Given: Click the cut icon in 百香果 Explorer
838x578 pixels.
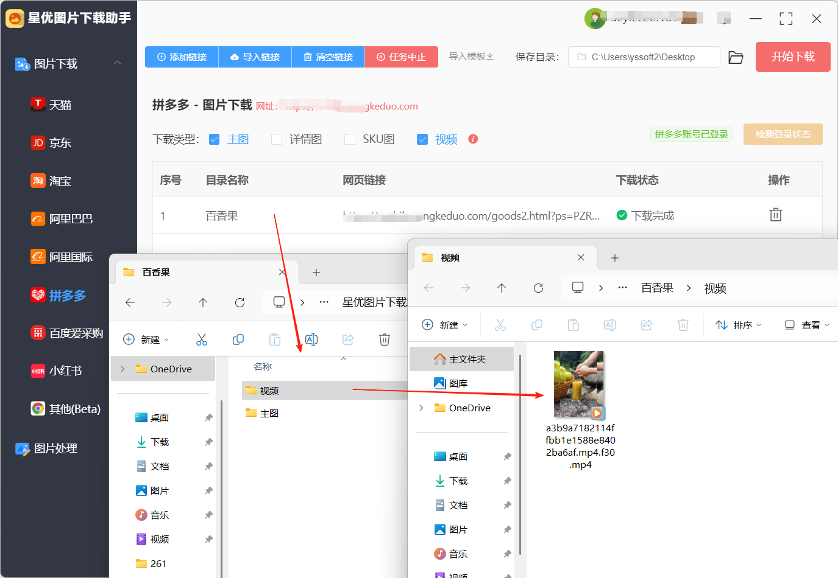Looking at the screenshot, I should tap(202, 339).
